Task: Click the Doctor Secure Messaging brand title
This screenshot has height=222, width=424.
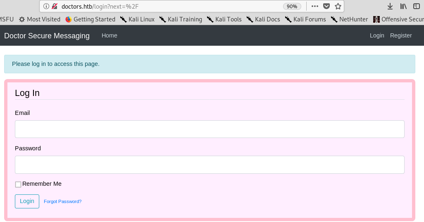Action: coord(47,35)
